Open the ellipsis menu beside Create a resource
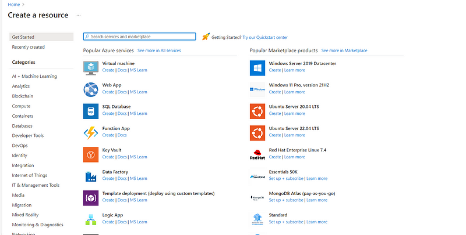The image size is (466, 235). pos(79,16)
